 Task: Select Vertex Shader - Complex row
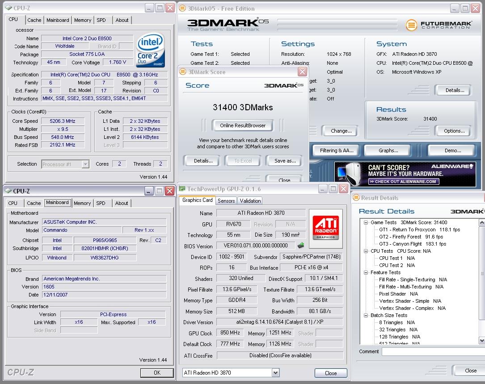pyautogui.click(x=412, y=308)
